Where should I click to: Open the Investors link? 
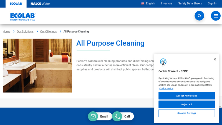(x=167, y=3)
